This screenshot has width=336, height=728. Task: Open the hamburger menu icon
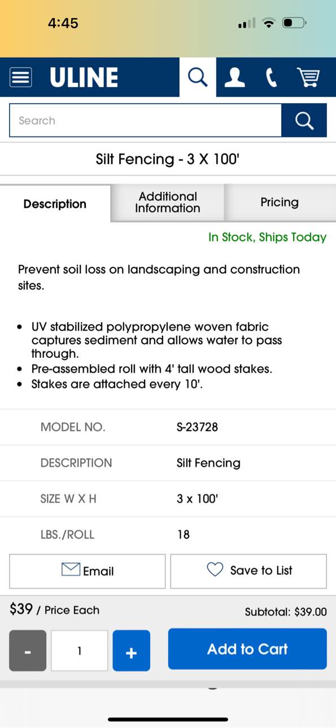(21, 77)
